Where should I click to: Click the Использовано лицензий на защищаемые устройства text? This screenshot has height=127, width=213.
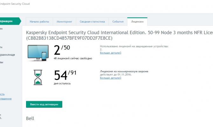point(134,46)
